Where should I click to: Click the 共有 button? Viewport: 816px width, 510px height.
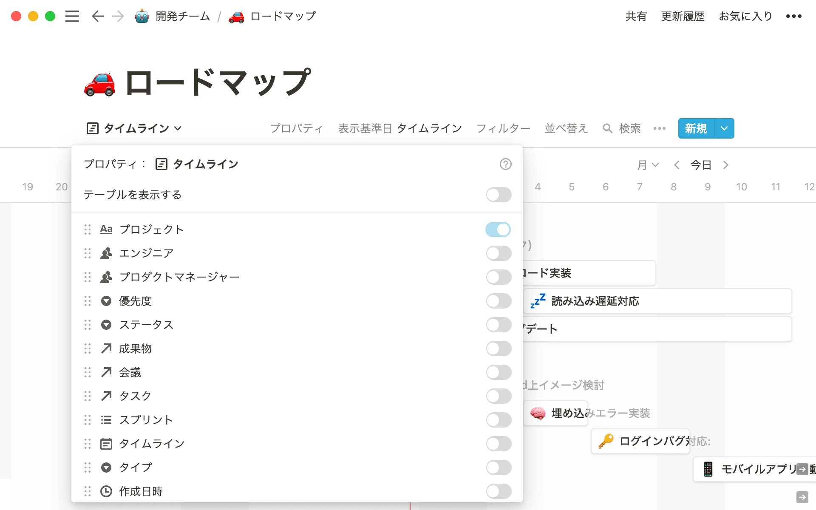pyautogui.click(x=636, y=16)
